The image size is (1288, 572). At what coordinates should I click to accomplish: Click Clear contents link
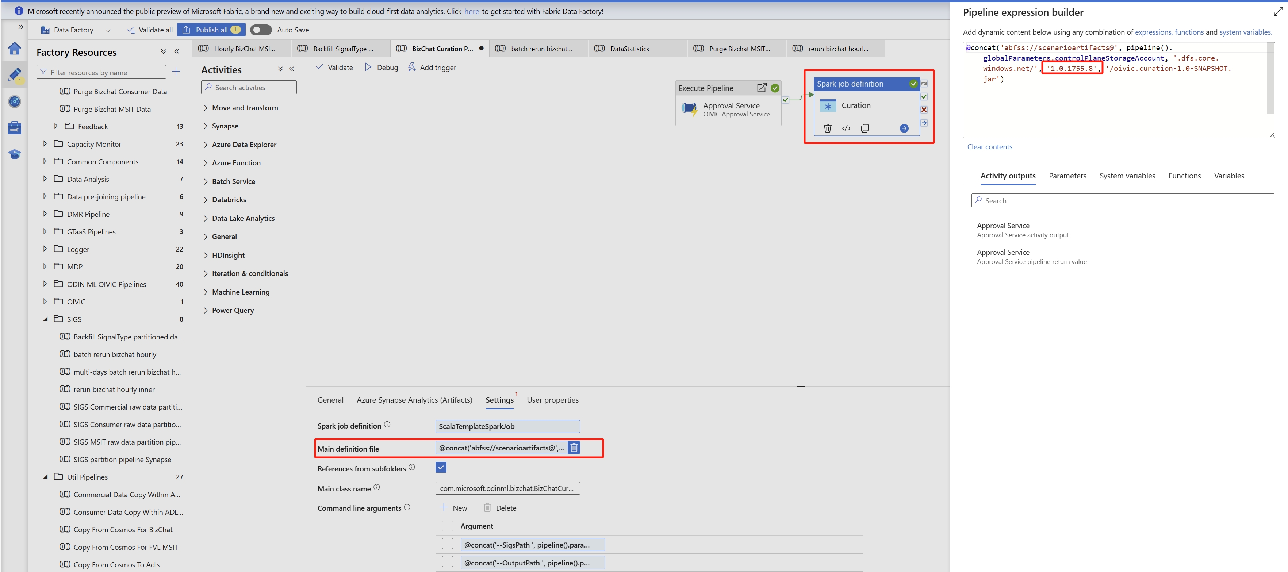989,146
